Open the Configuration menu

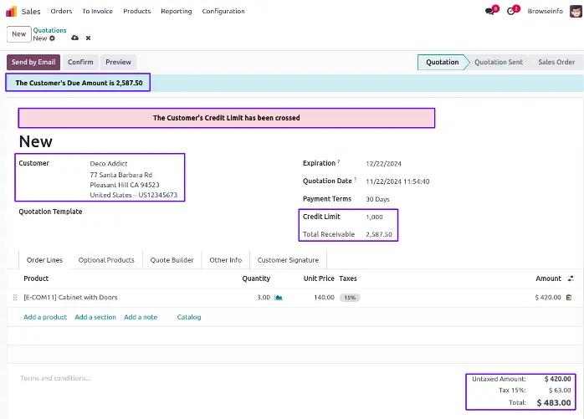(x=223, y=11)
